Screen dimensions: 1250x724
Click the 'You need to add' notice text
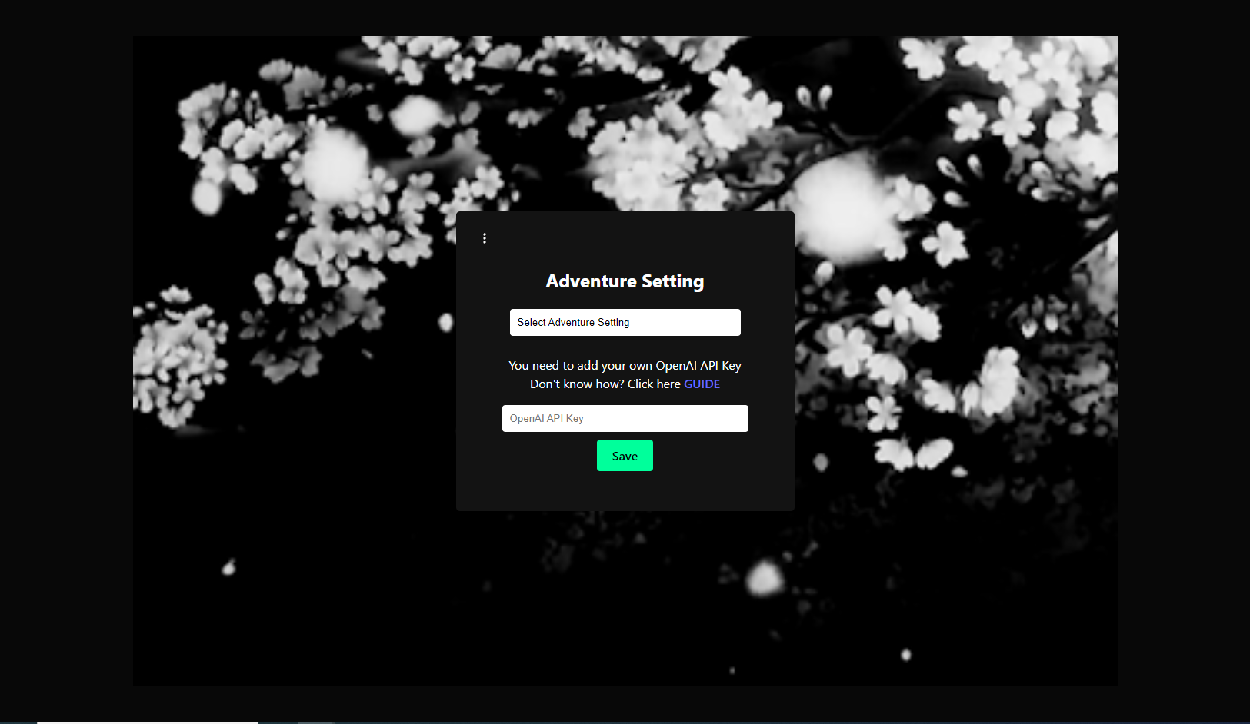pos(625,366)
